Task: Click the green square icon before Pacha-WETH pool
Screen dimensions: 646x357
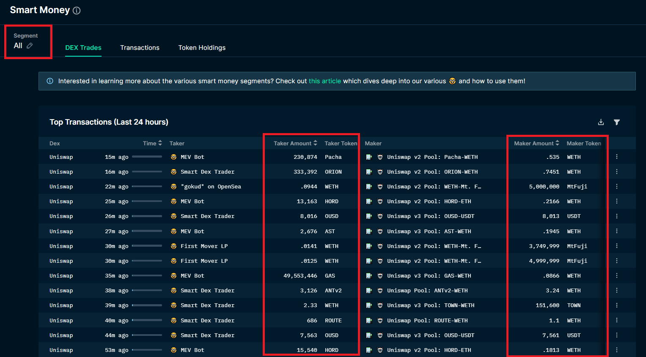Action: (x=369, y=157)
